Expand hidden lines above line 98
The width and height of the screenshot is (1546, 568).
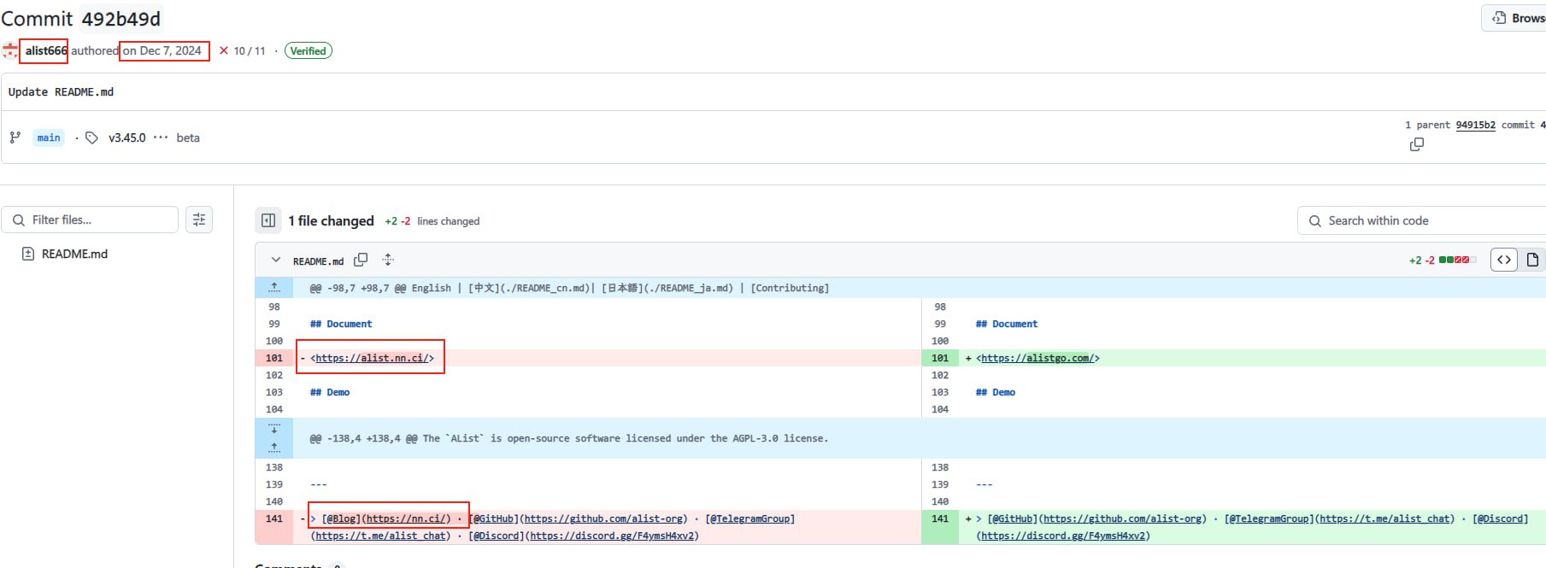pos(274,288)
